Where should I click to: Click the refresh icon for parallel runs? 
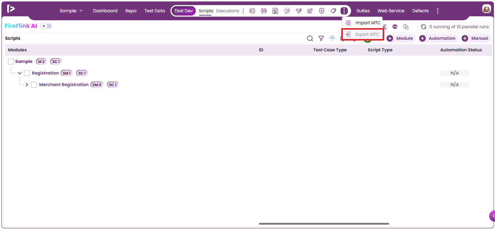pyautogui.click(x=423, y=27)
